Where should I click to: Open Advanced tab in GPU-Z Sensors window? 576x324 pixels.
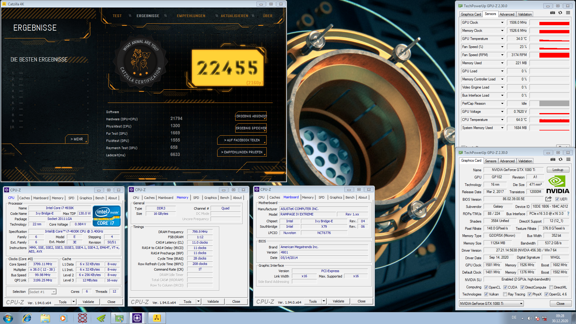507,14
